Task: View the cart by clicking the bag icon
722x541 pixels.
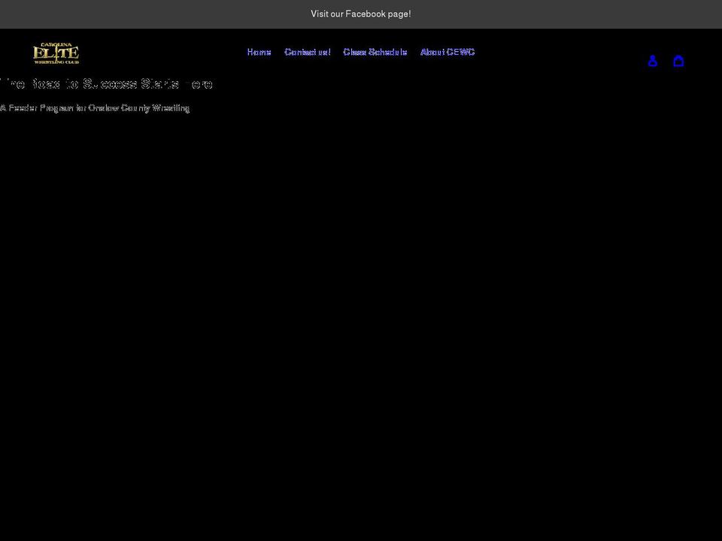Action: click(x=679, y=61)
